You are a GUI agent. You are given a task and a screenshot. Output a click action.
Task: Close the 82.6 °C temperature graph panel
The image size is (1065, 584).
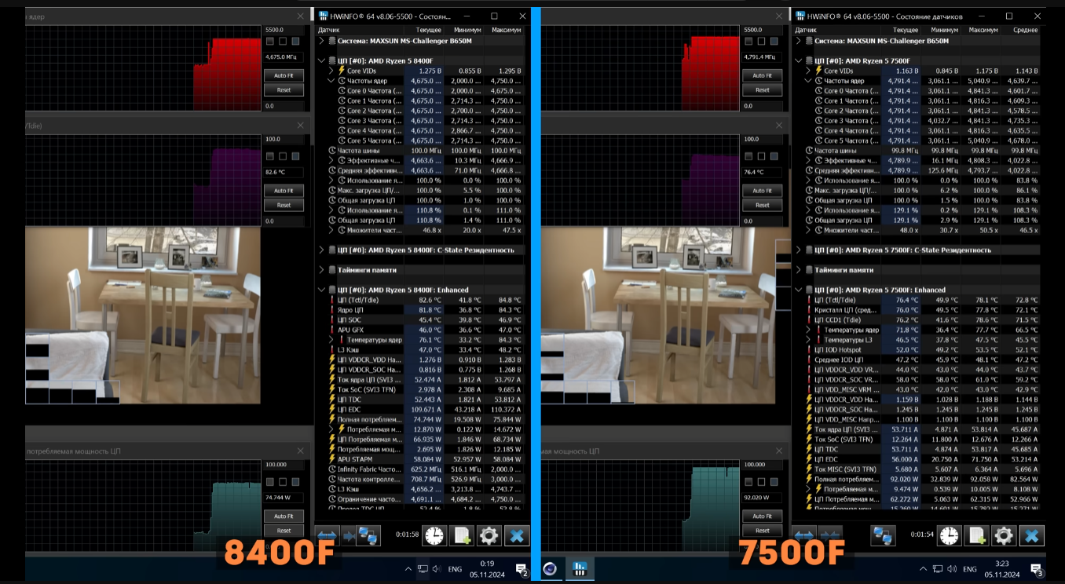(300, 125)
